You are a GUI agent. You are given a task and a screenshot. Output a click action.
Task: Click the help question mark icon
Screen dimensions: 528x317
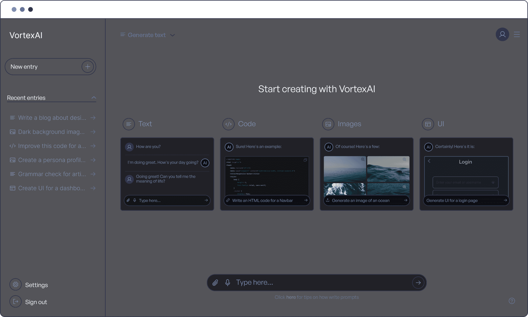click(512, 301)
